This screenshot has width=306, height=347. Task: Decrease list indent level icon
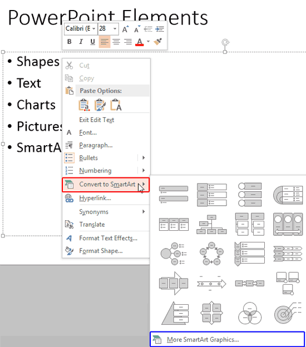tap(148, 29)
